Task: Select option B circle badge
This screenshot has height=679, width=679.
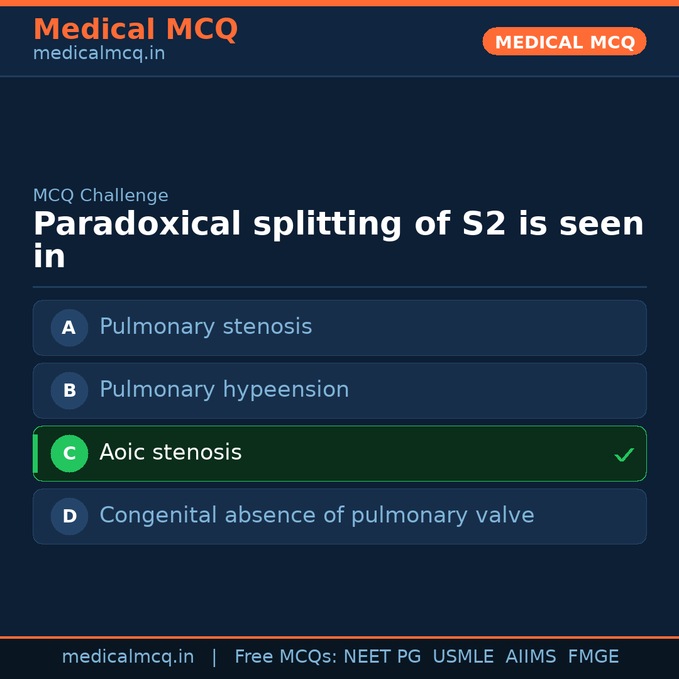Action: 69,390
